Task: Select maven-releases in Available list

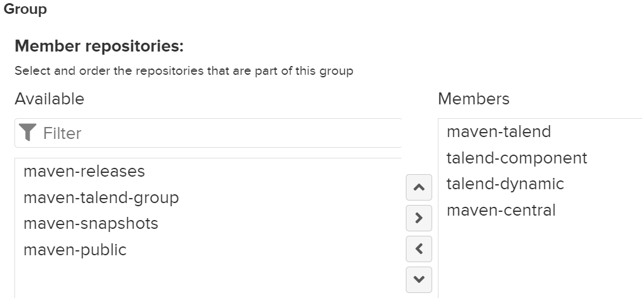Action: [208, 171]
